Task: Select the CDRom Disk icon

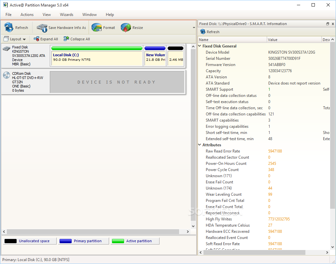Action: tap(7, 75)
